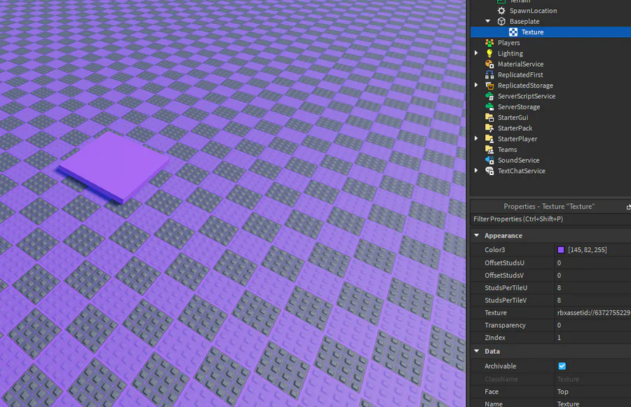Click the Baseplate cube icon
The height and width of the screenshot is (407, 631).
(x=501, y=21)
